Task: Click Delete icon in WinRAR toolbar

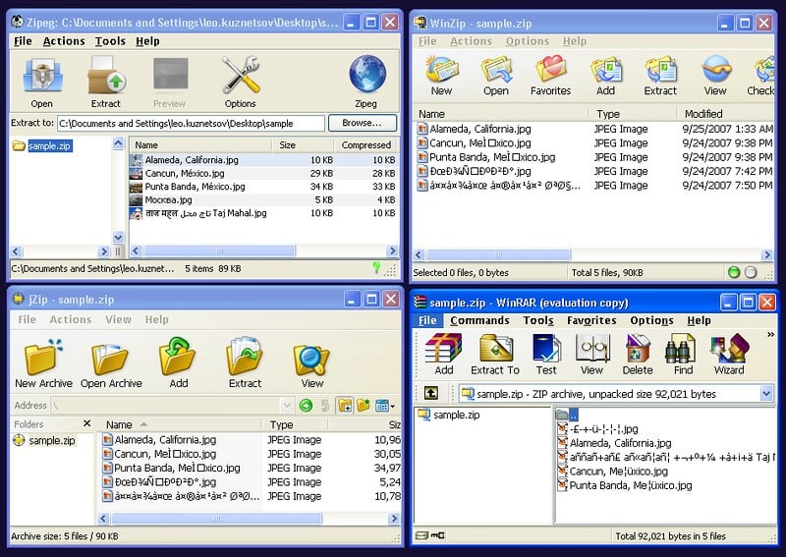Action: pos(638,348)
